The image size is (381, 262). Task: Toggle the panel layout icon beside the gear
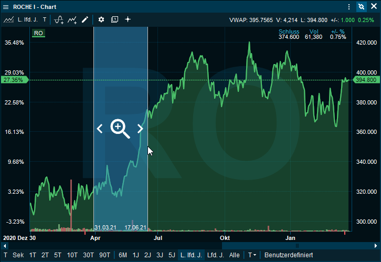coord(114,19)
